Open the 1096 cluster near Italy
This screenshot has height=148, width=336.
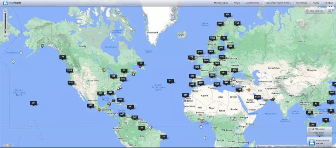(x=212, y=75)
